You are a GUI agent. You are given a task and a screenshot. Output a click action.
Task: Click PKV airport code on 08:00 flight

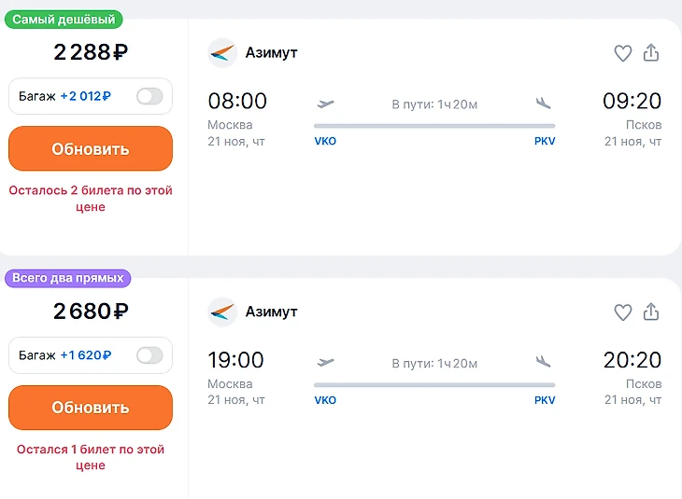pyautogui.click(x=545, y=142)
